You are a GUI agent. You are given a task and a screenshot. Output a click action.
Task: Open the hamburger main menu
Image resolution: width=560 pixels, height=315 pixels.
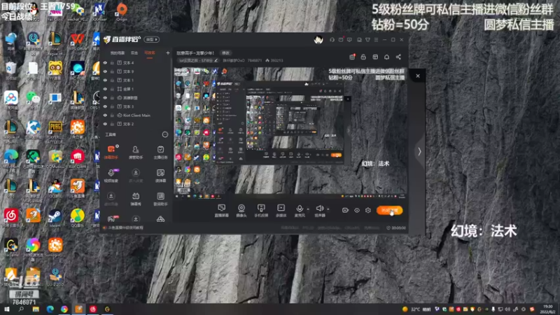coord(376,40)
